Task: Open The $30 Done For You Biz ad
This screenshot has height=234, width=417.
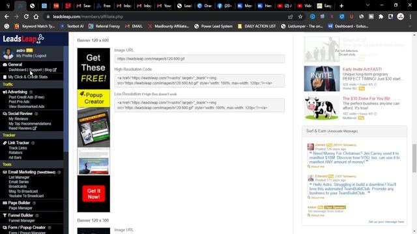Action: point(366,98)
